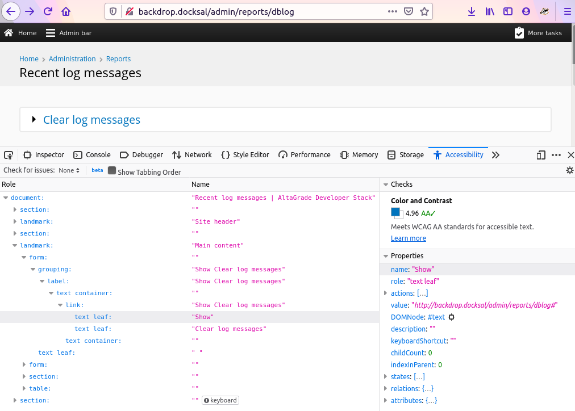Click the browser Forward arrow
The width and height of the screenshot is (575, 411).
point(30,11)
